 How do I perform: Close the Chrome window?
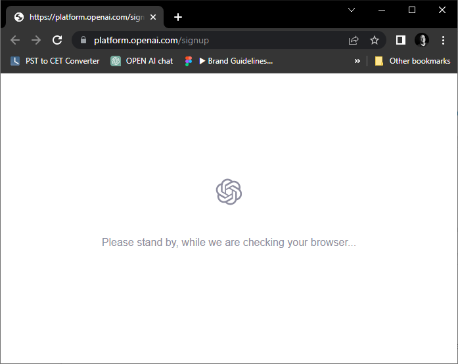[442, 10]
